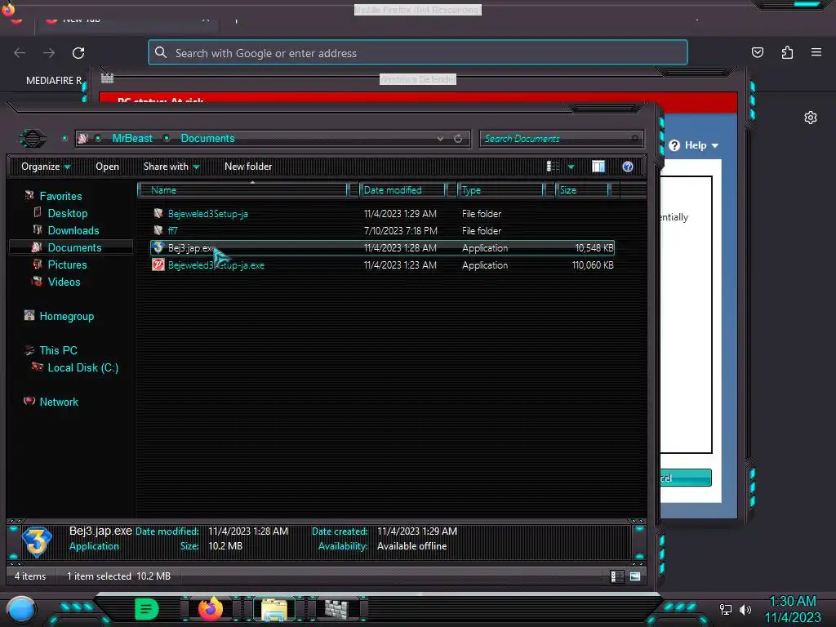Viewport: 836px width, 627px height.
Task: Open the view options dropdown arrow
Action: pos(571,167)
